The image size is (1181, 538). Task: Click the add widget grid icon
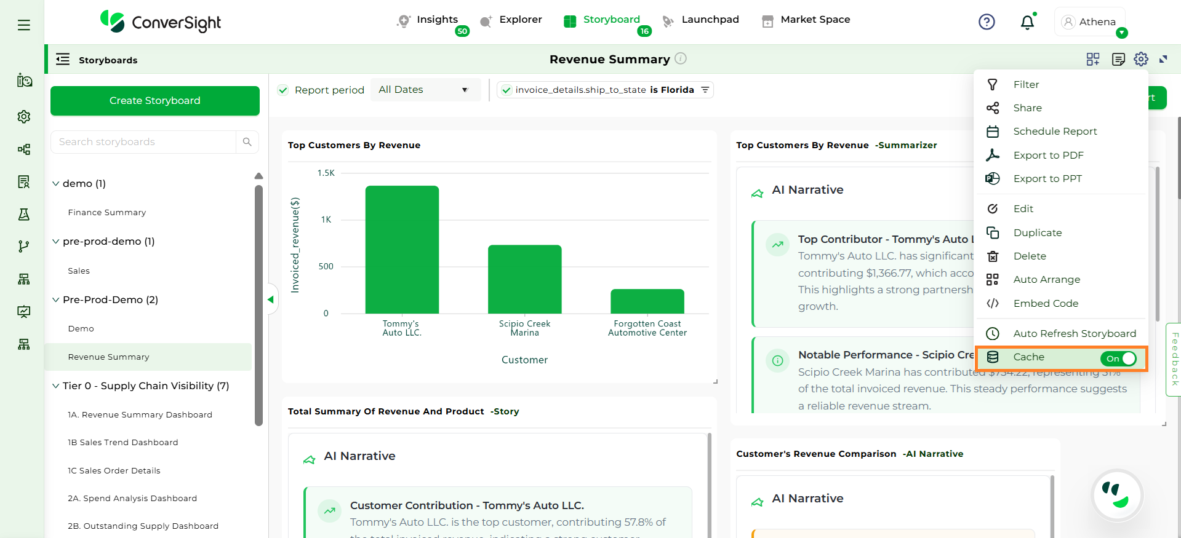(x=1092, y=59)
